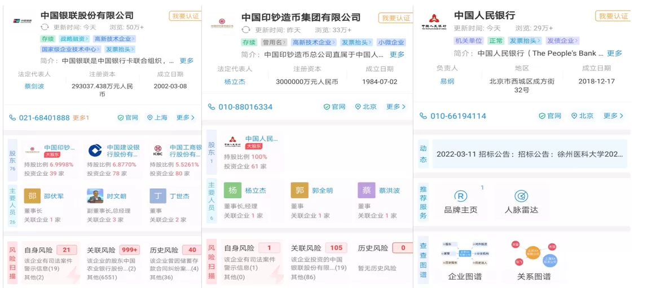
Task: Click the 小微企业 tag
Action: pyautogui.click(x=391, y=42)
